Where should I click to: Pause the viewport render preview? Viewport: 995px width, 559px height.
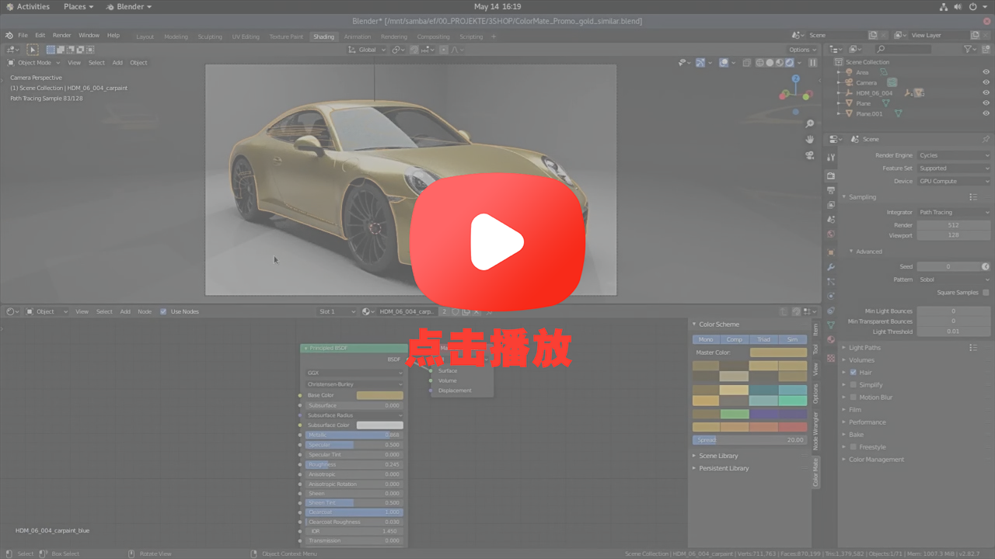click(x=813, y=63)
